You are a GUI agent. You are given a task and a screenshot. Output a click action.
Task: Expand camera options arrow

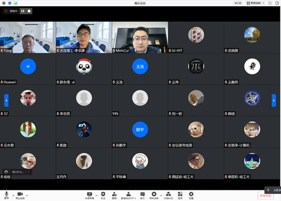27,195
